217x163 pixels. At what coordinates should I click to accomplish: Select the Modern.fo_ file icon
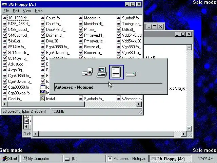pos(81,18)
